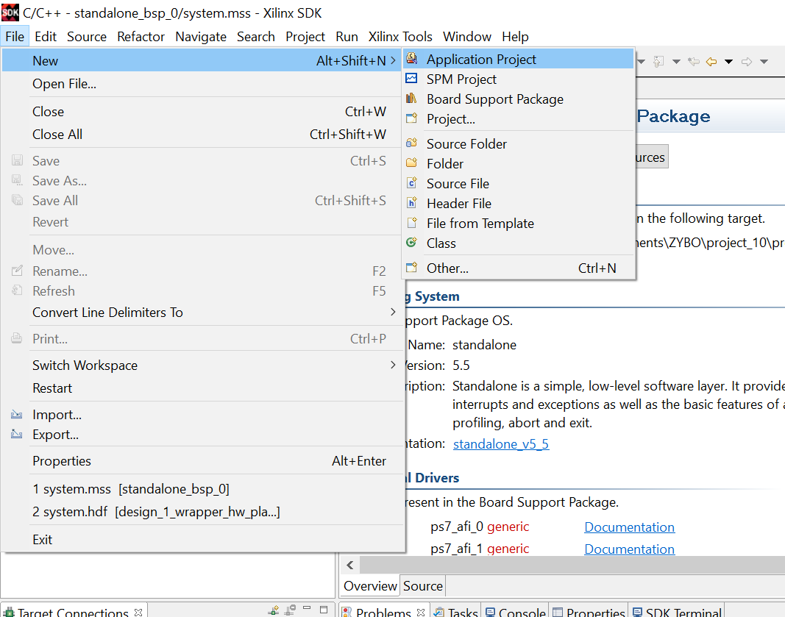Open the Project menu
The width and height of the screenshot is (785, 617).
pyautogui.click(x=305, y=37)
